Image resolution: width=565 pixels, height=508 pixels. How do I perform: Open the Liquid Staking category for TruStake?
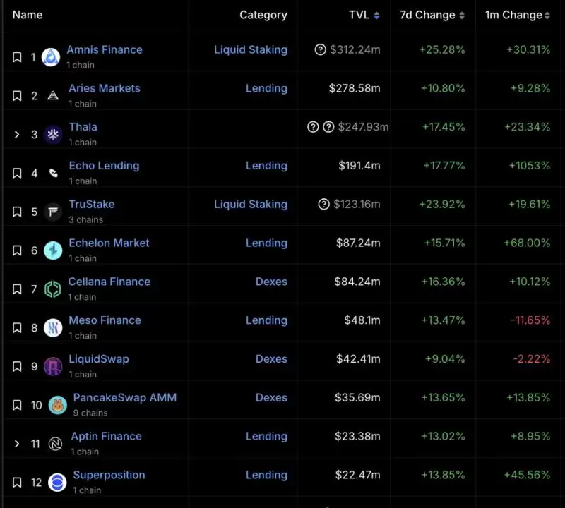click(250, 205)
